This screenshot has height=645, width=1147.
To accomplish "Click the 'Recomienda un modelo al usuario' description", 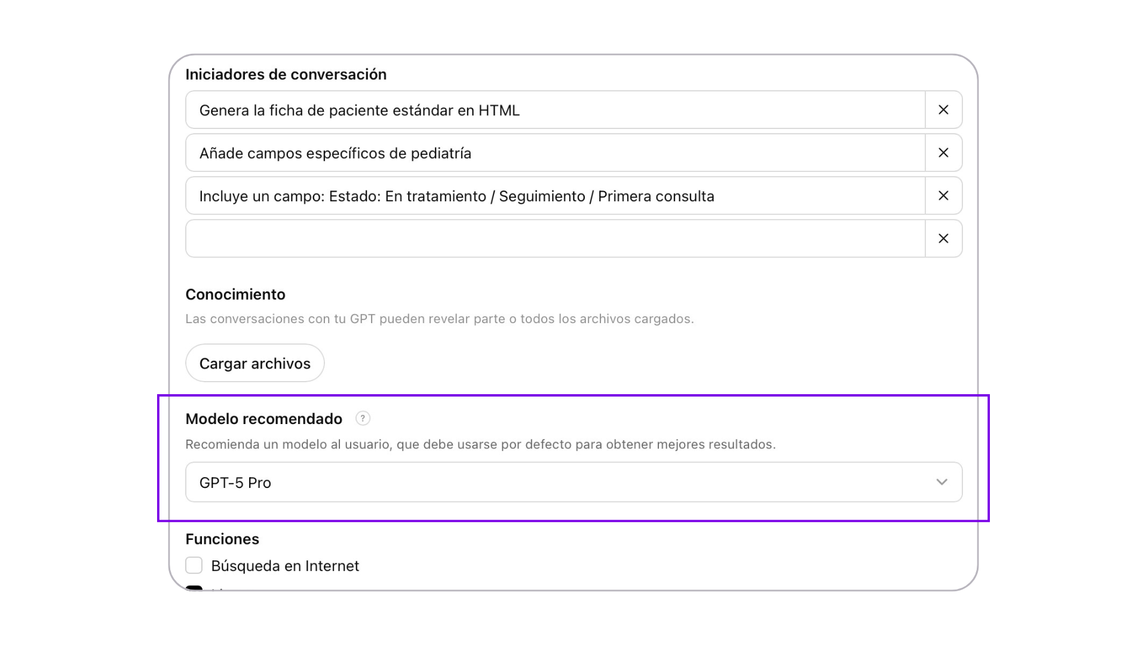I will (x=480, y=444).
